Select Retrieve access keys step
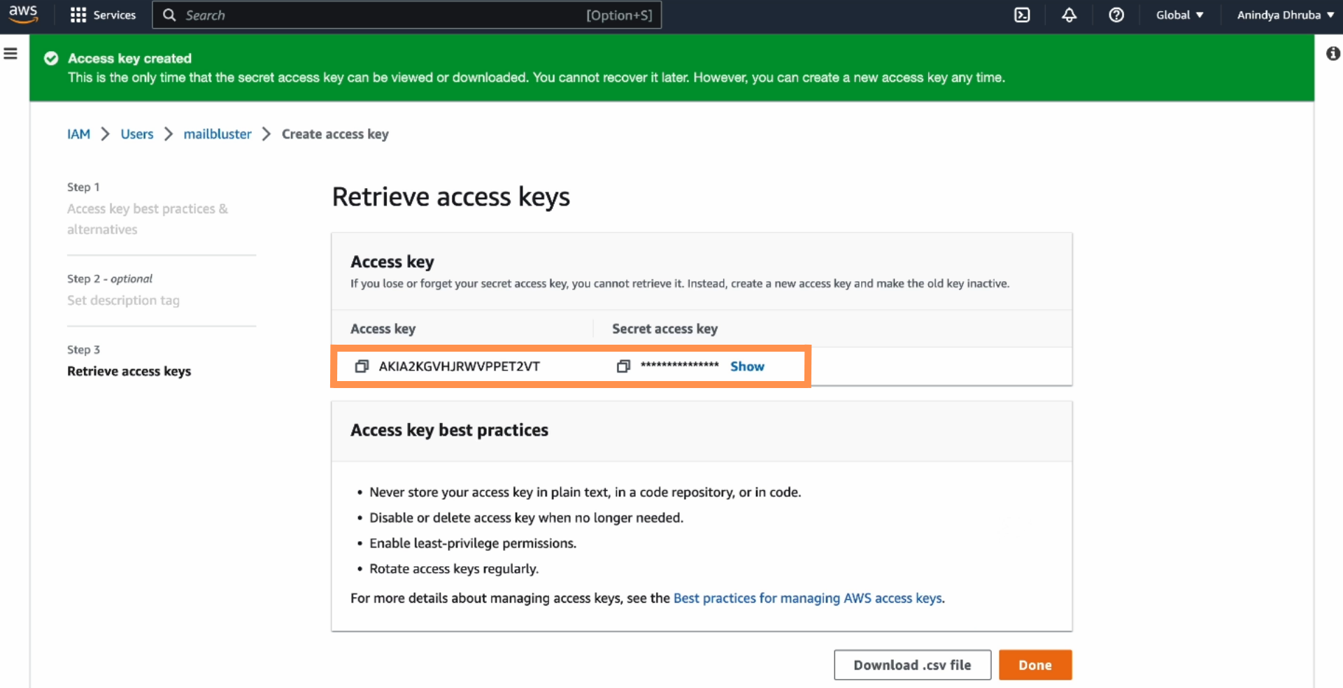1343x688 pixels. point(128,371)
